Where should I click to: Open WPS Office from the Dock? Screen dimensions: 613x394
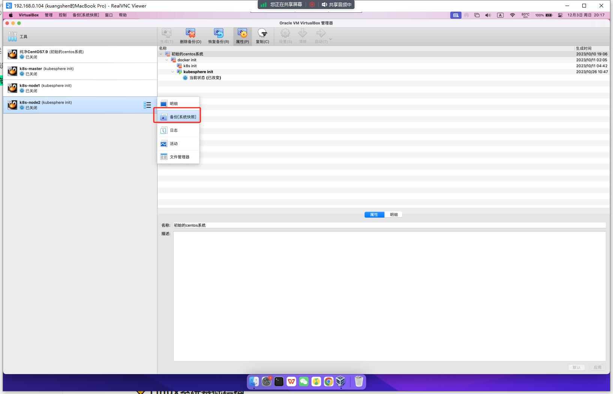click(x=291, y=382)
